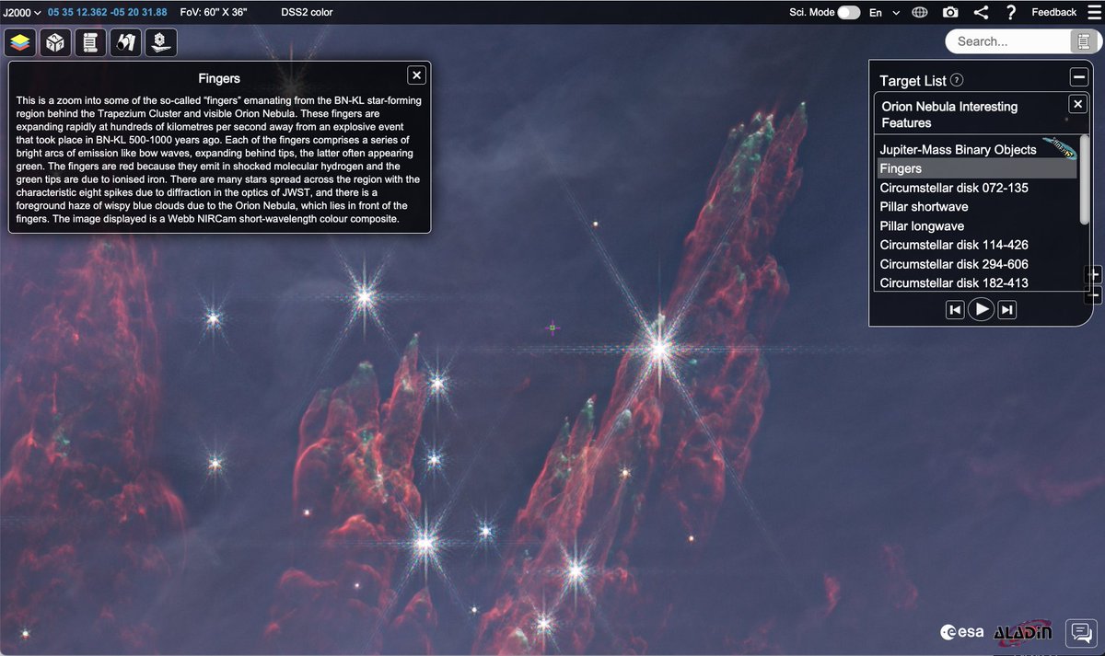The width and height of the screenshot is (1105, 656).
Task: Open the sky layers manager icon
Action: pos(21,42)
